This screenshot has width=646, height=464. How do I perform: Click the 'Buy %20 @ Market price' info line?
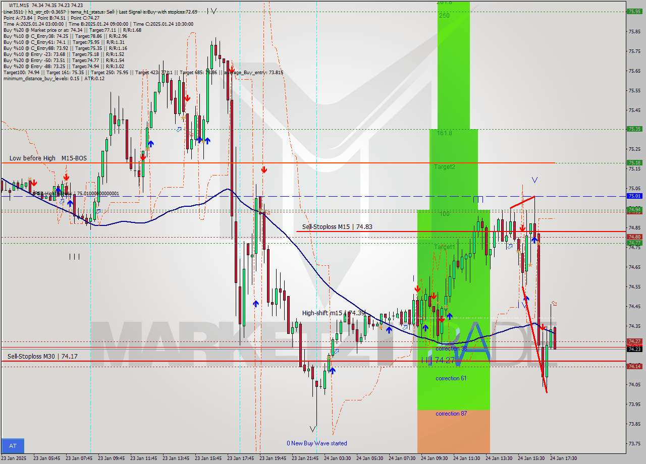click(x=72, y=30)
